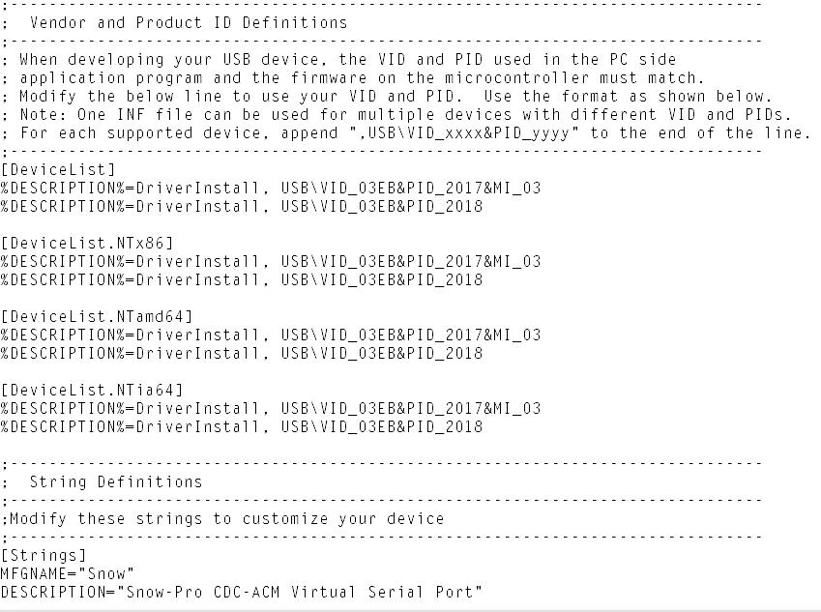Viewport: 821px width, 612px height.
Task: Click the [DeviceList.NTamd64] section header
Action: [97, 316]
